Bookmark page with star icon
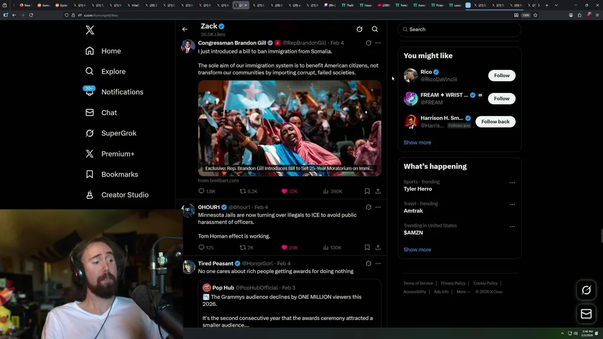This screenshot has width=603, height=339. [x=535, y=15]
